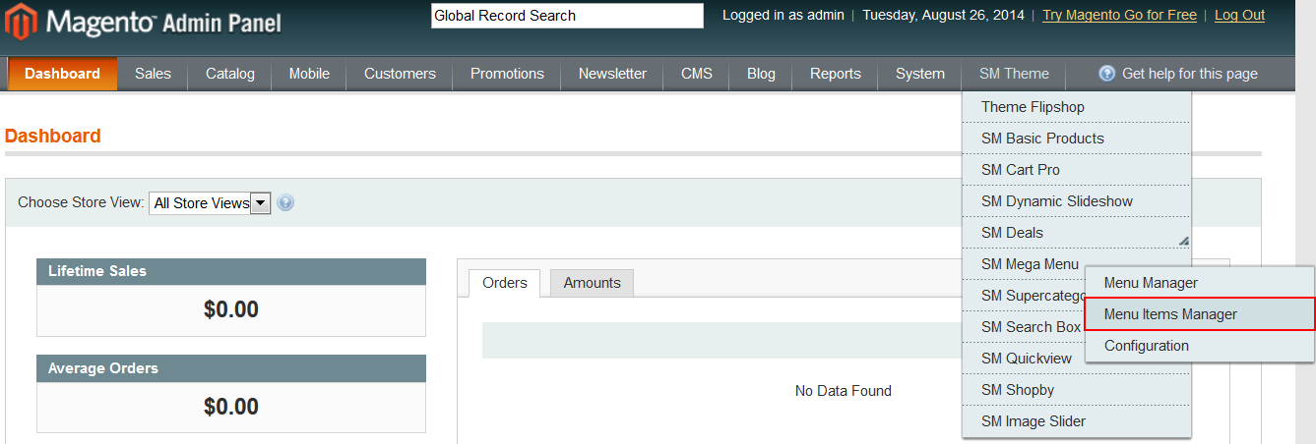The width and height of the screenshot is (1316, 444).
Task: Select SM Basic Products entry
Action: (1077, 139)
